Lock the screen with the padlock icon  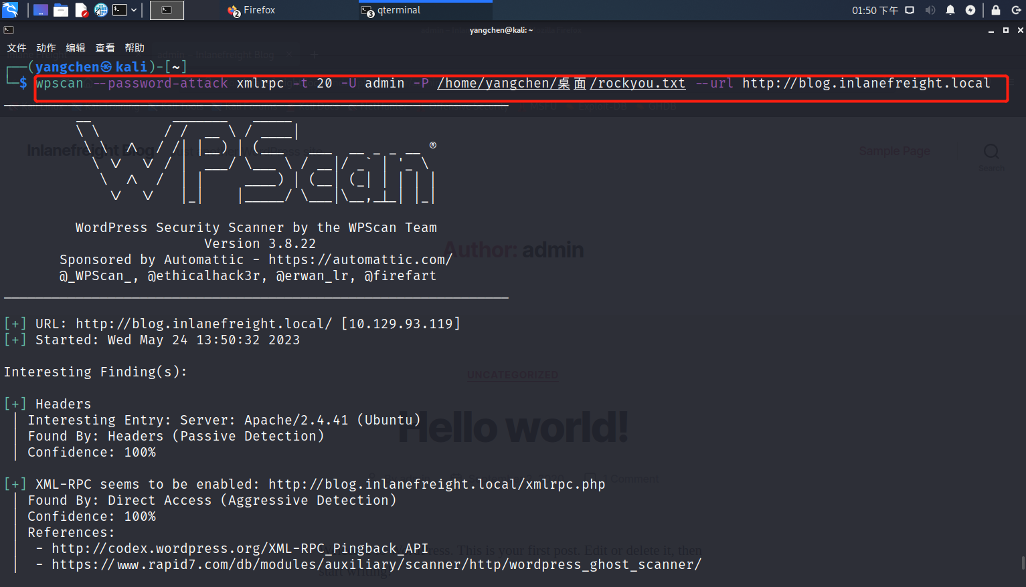(x=996, y=10)
